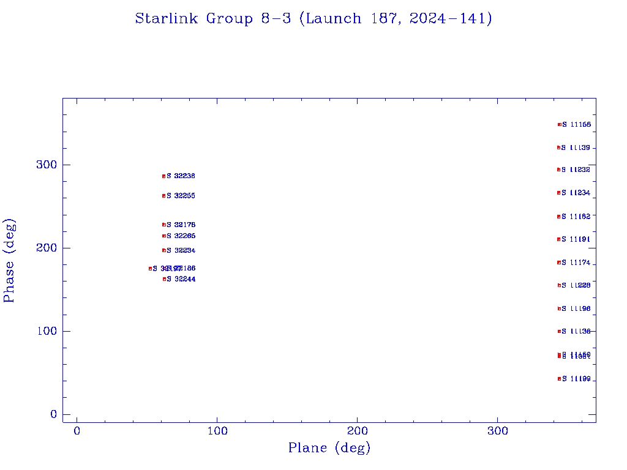The height and width of the screenshot is (470, 627).
Task: Select data point labeled 'S 11199'
Action: pos(560,379)
